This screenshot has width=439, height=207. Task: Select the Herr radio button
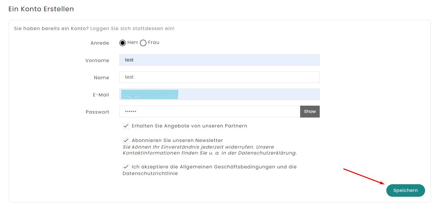pos(123,43)
